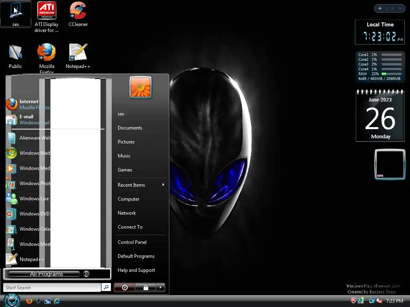The width and height of the screenshot is (410, 307).
Task: Open Windows Media Center entry
Action: [x=28, y=153]
